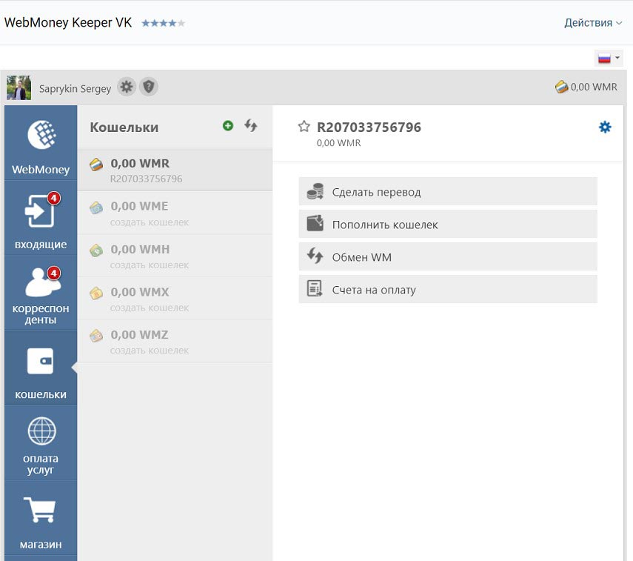Viewport: 633px width, 561px height.
Task: Click the Saprykin Sergey username
Action: pos(75,88)
